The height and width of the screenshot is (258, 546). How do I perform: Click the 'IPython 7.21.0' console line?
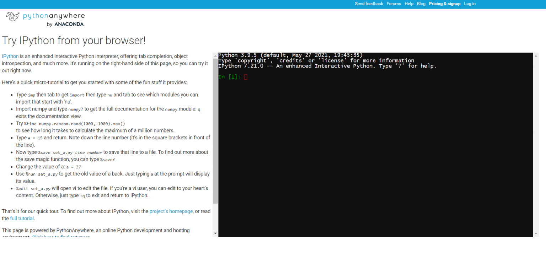pos(327,66)
